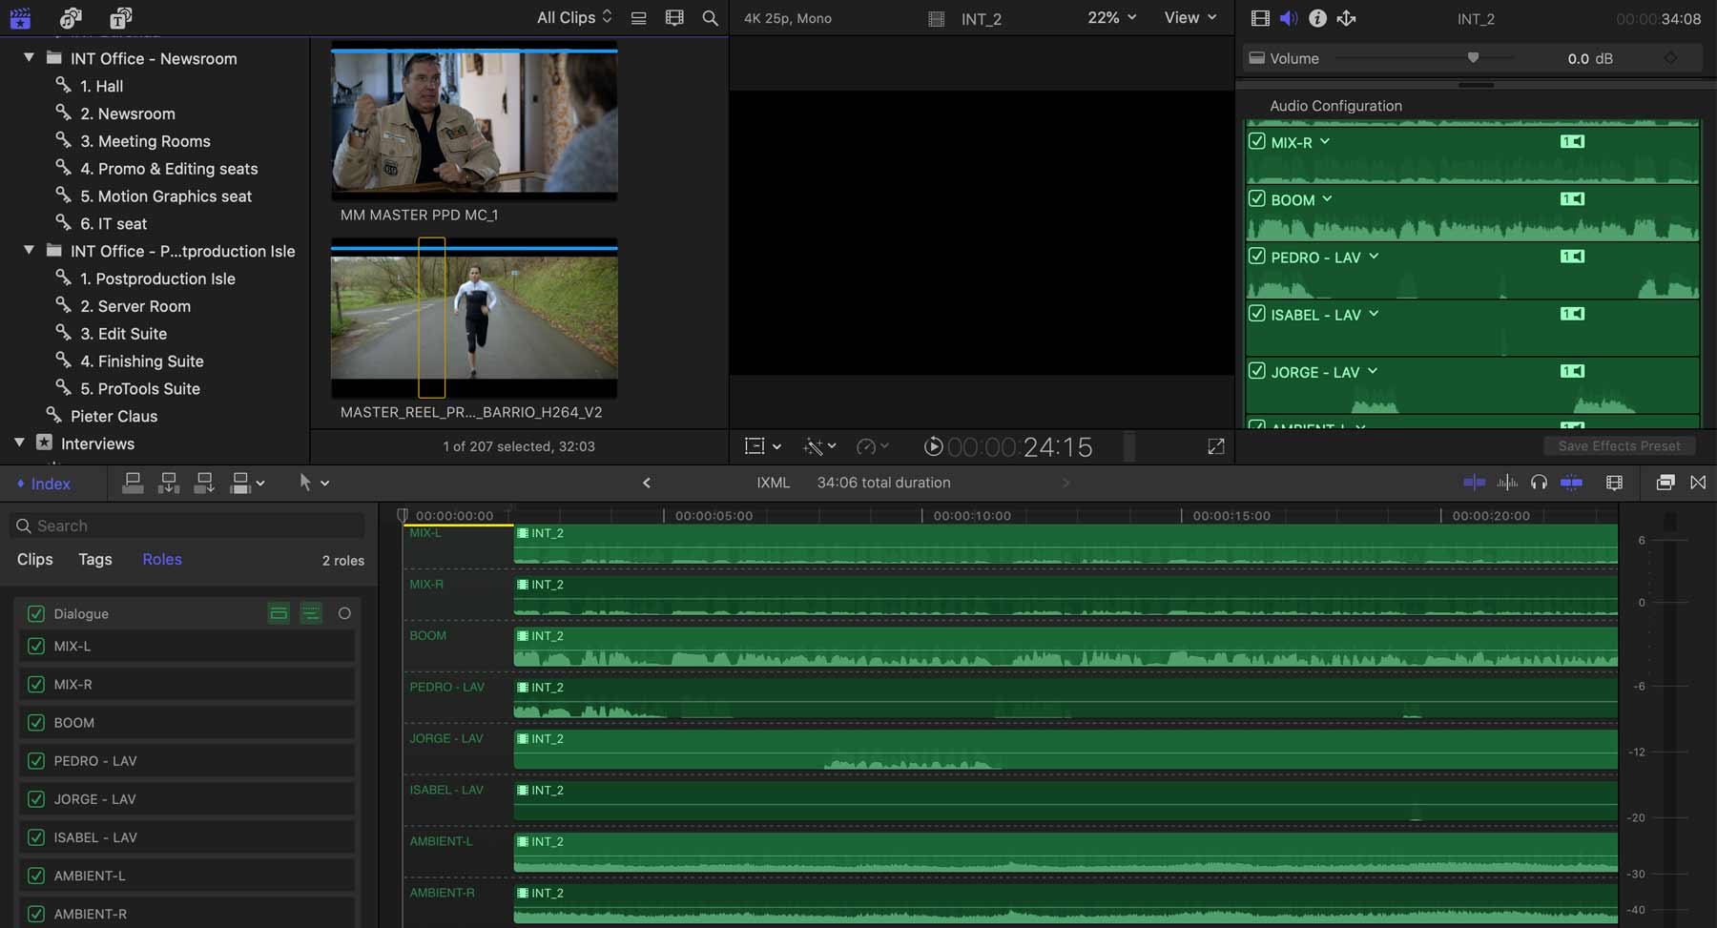Open clip appearance filmstrip options
Screen dimensions: 1717x928
674,18
